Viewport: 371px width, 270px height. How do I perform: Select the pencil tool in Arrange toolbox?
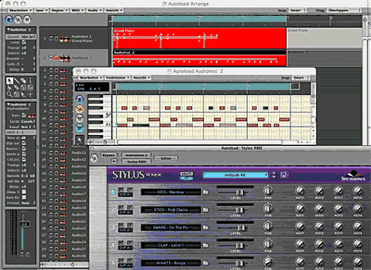tap(17, 81)
